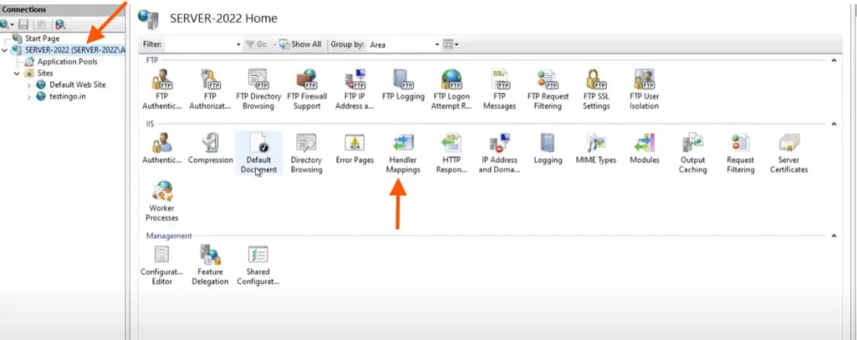
Task: Select Start Page in Connections tree
Action: coord(42,39)
